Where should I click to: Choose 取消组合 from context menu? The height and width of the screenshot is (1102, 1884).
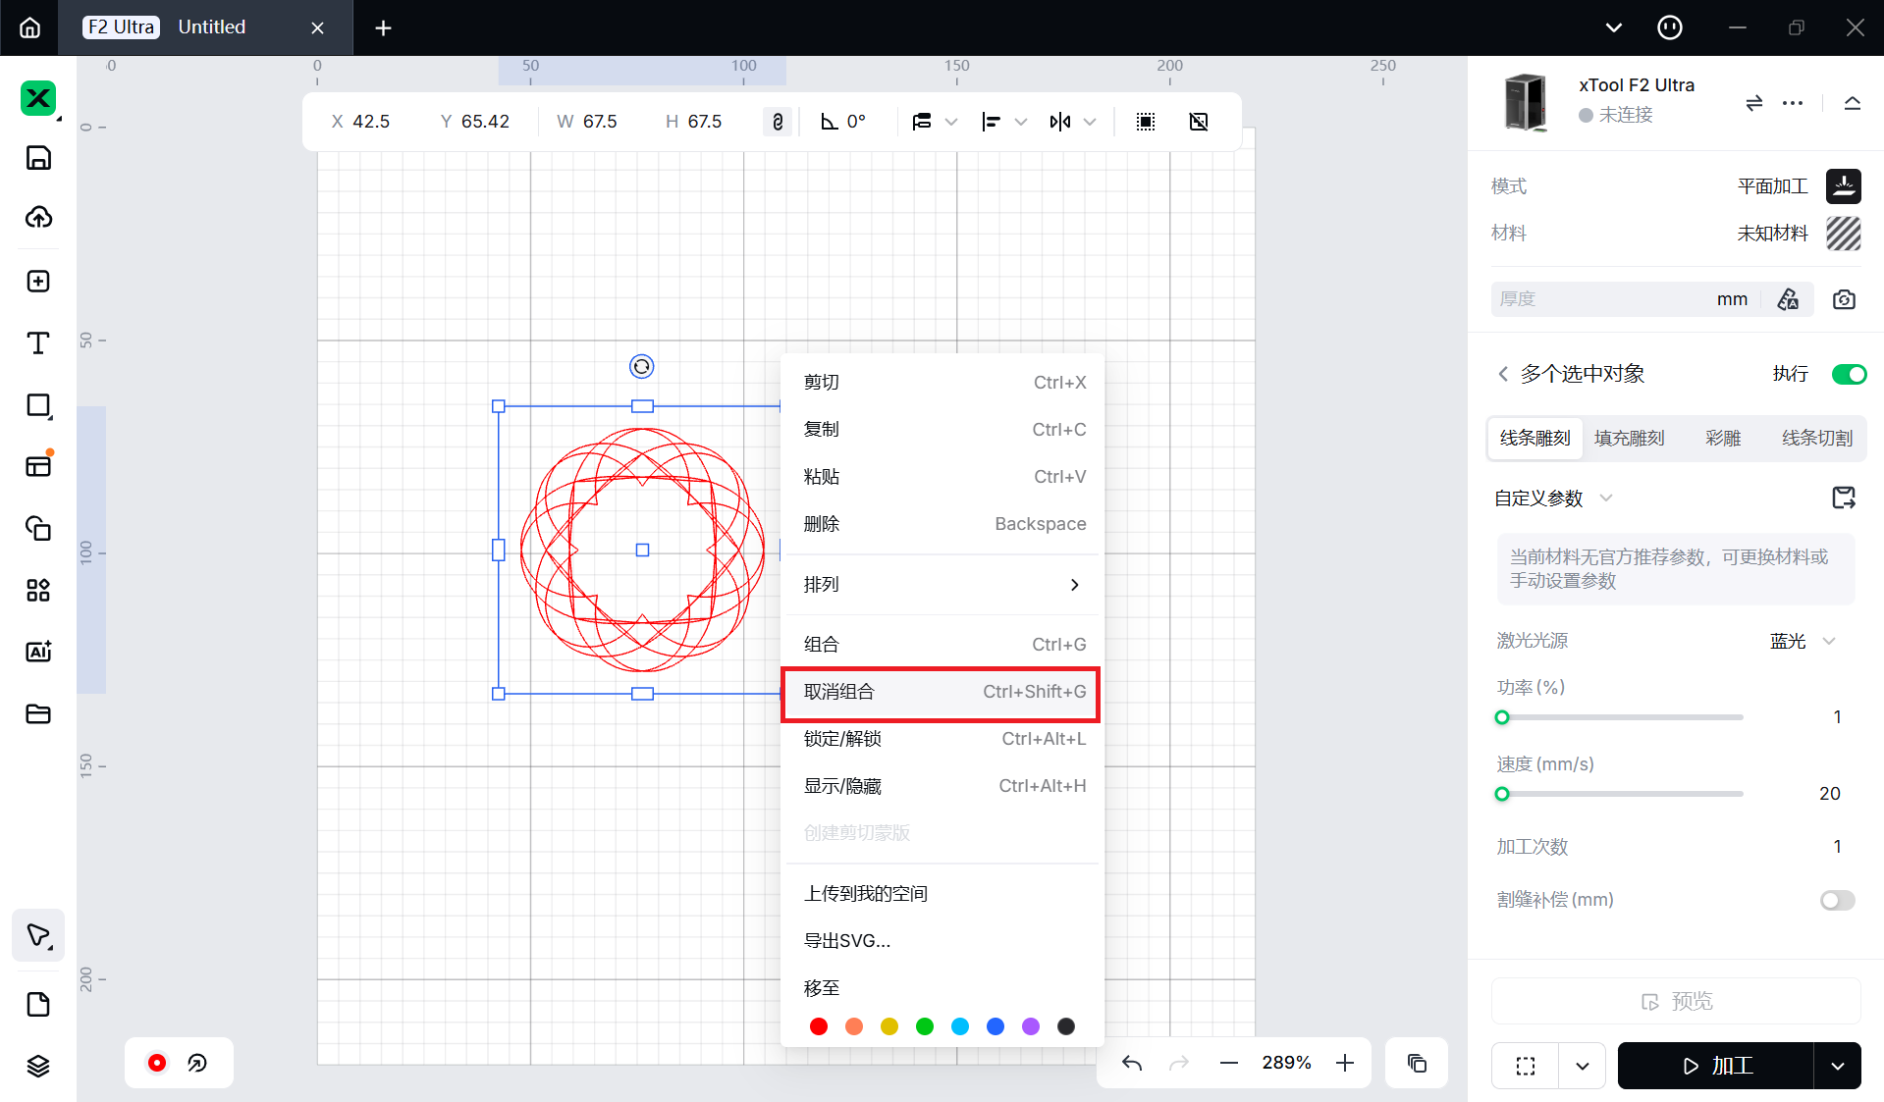pyautogui.click(x=941, y=692)
